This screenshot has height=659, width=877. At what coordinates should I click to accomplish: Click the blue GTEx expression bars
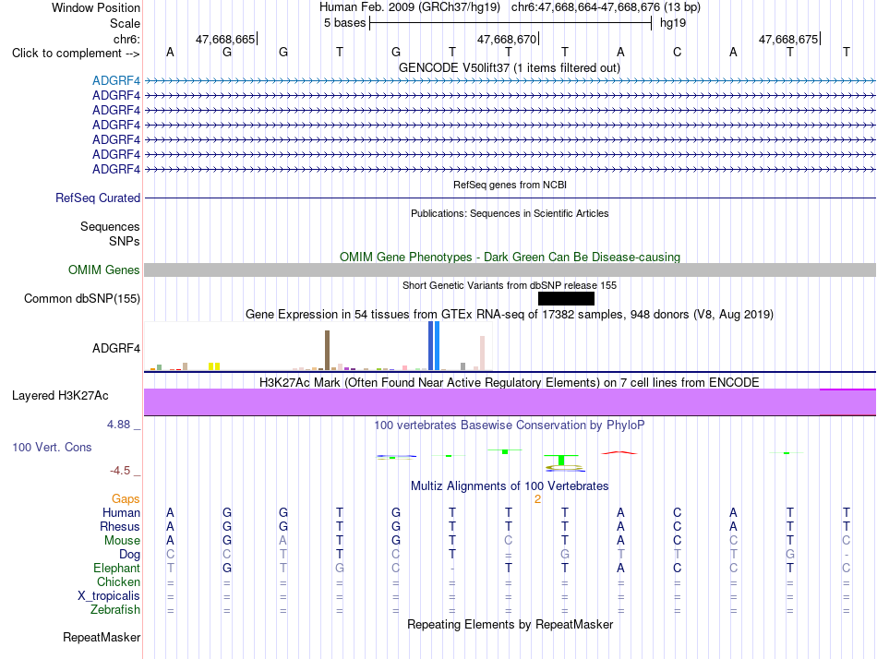click(434, 346)
